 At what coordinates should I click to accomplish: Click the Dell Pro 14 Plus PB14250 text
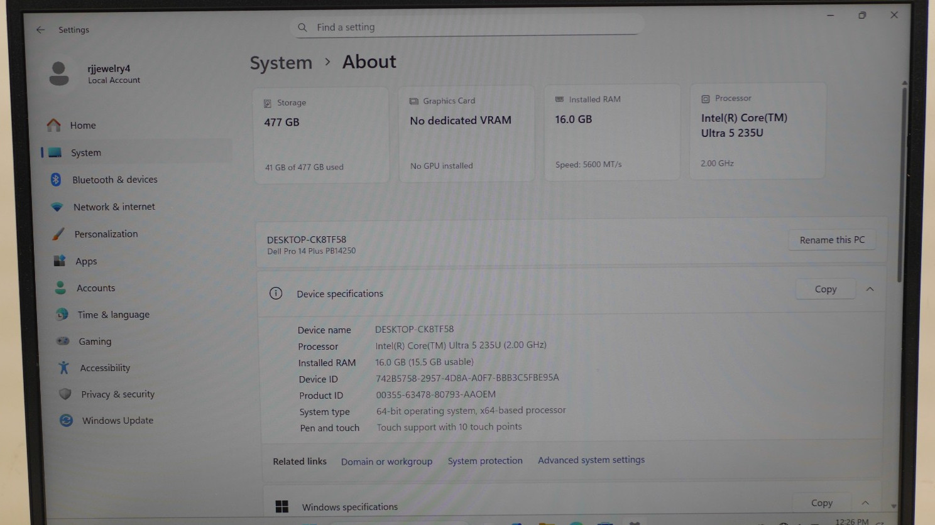(x=311, y=251)
